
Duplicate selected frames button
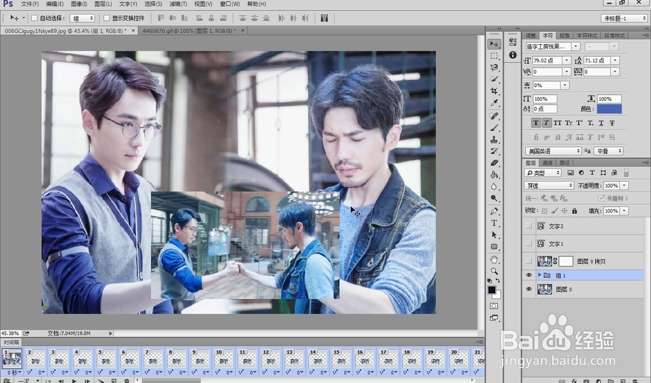click(113, 380)
